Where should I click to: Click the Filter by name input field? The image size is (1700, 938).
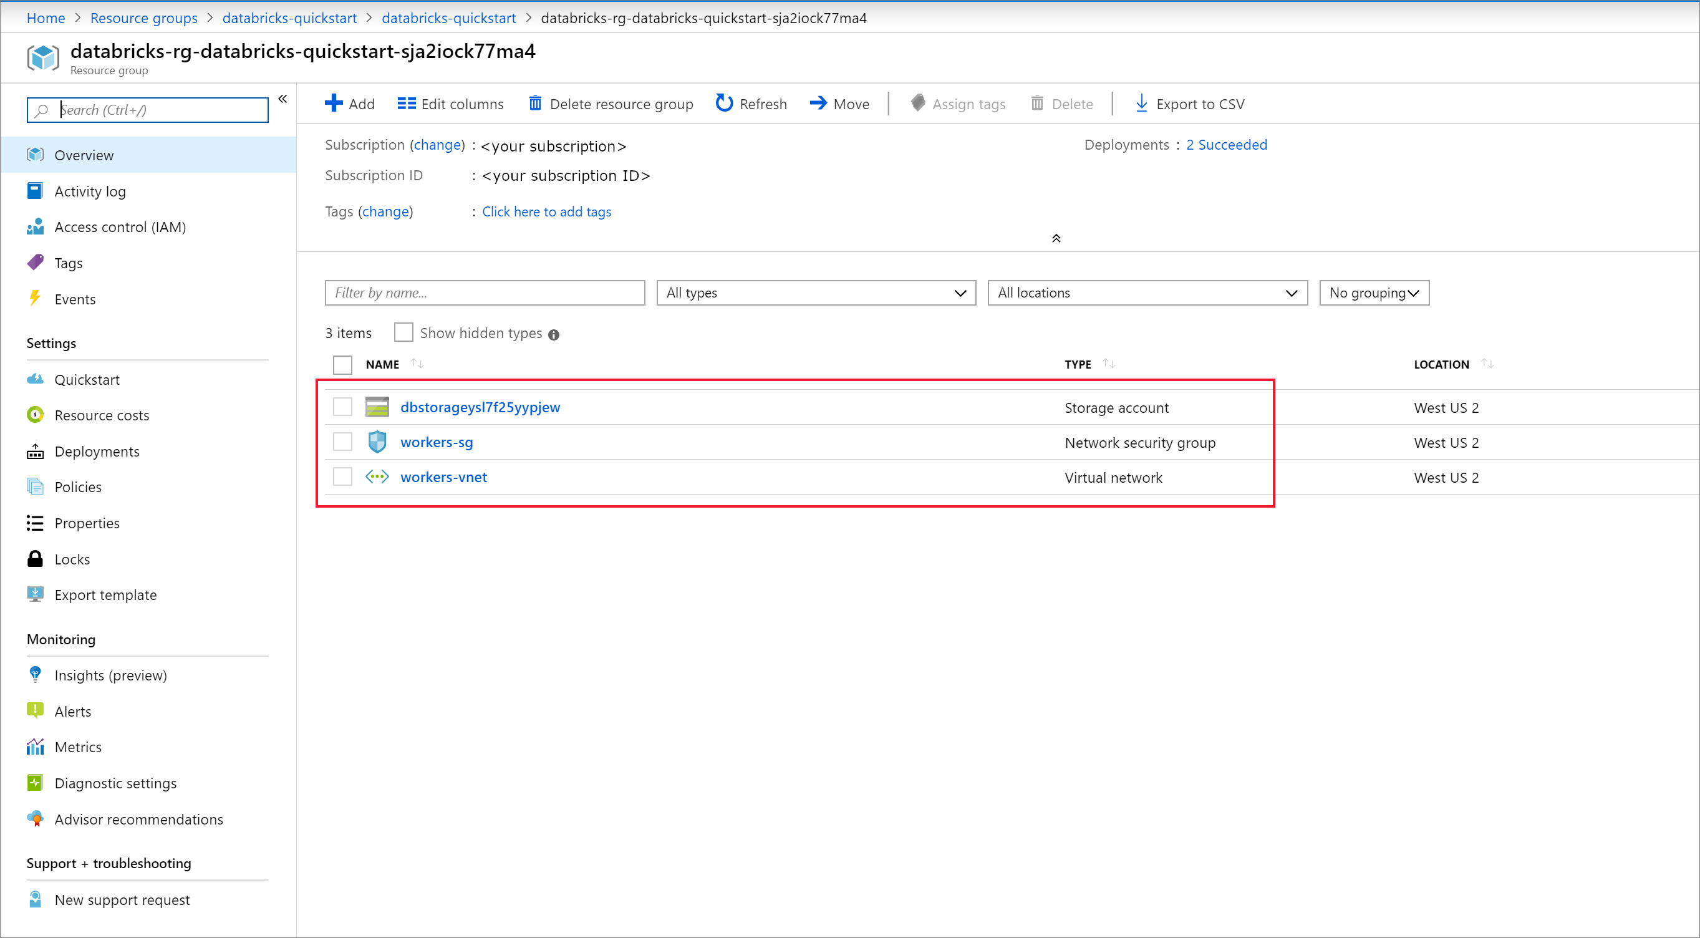483,293
